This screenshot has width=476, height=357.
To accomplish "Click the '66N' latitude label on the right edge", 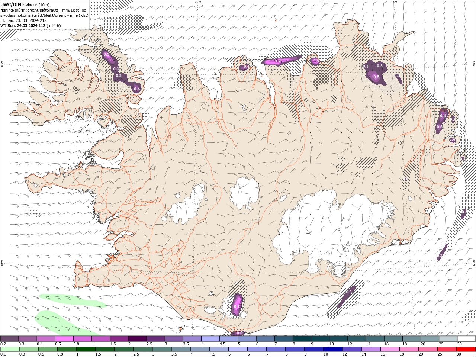I will (474, 64).
